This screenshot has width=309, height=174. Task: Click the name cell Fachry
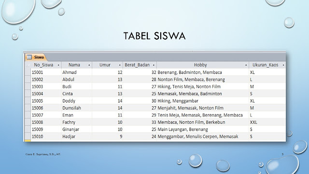77,122
